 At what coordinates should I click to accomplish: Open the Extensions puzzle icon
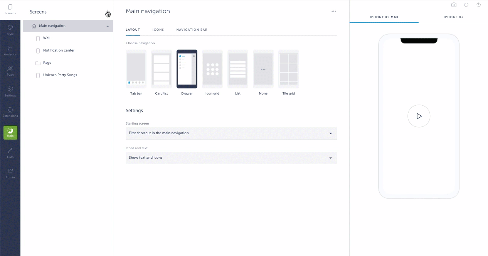coord(10,112)
